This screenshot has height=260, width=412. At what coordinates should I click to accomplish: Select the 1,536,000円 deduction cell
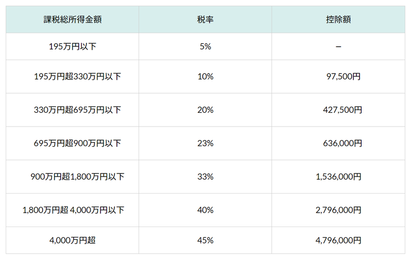[x=338, y=177]
